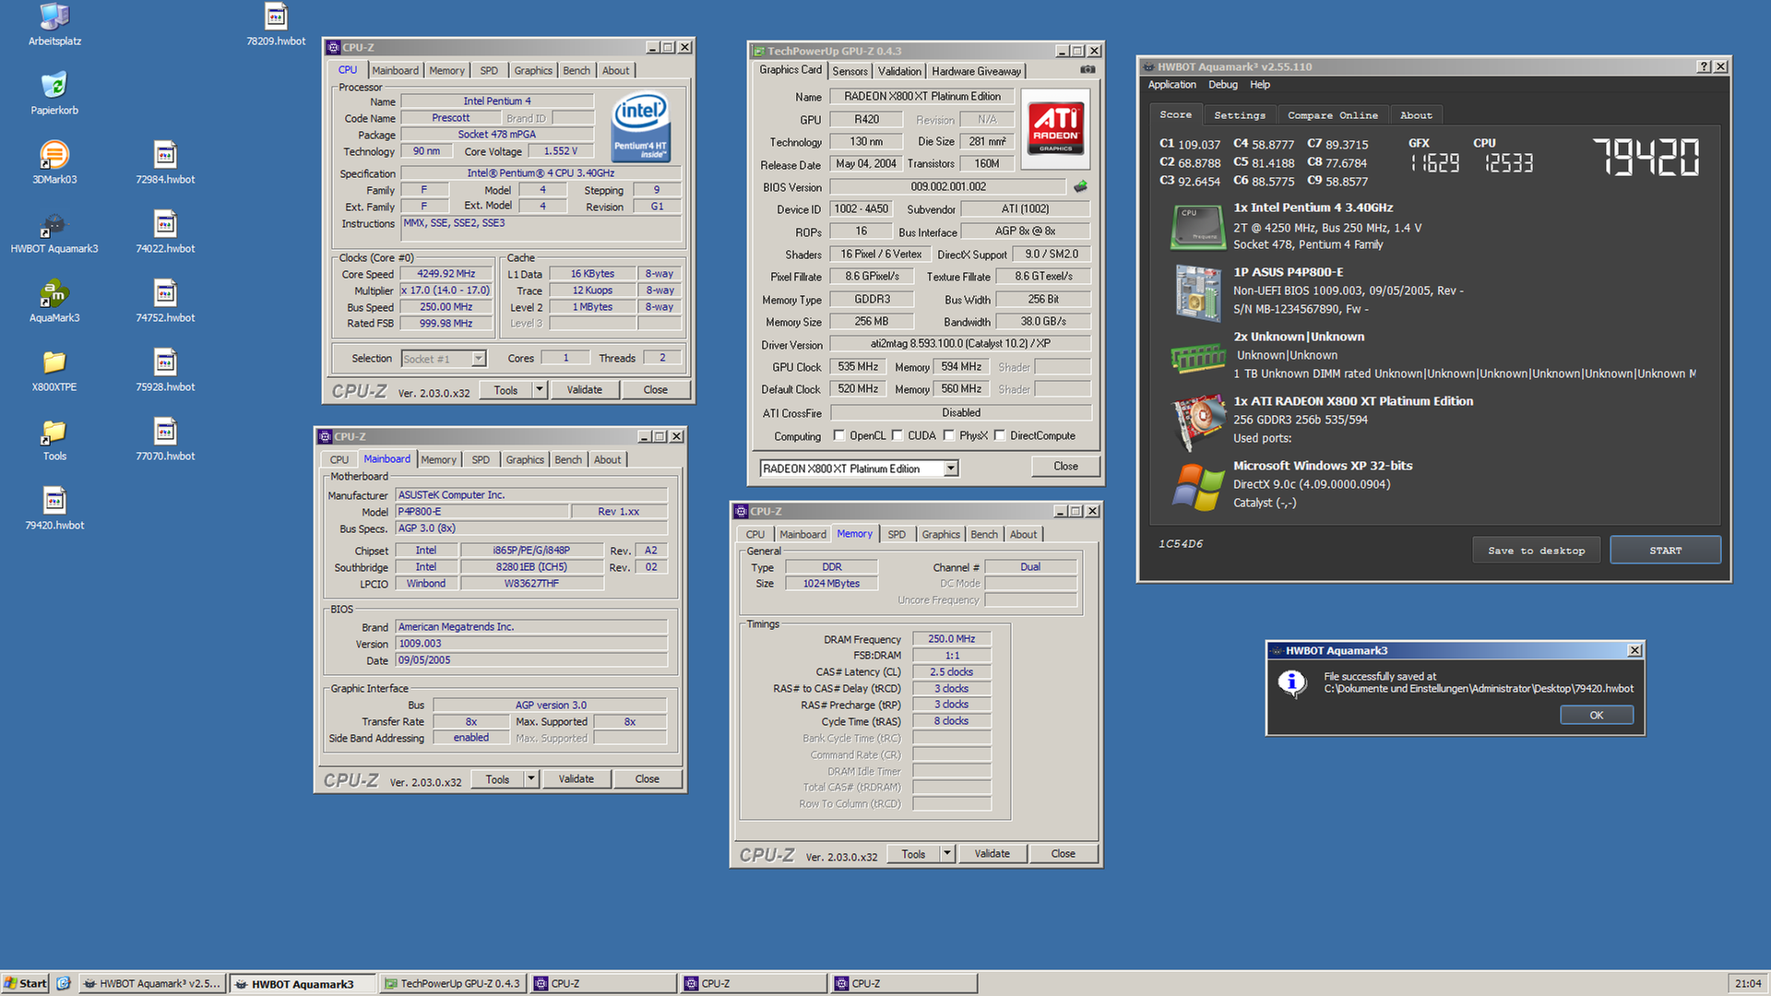Switch to SPD tab in CPU-Z Memory window
Viewport: 1771px width, 996px height.
[896, 534]
